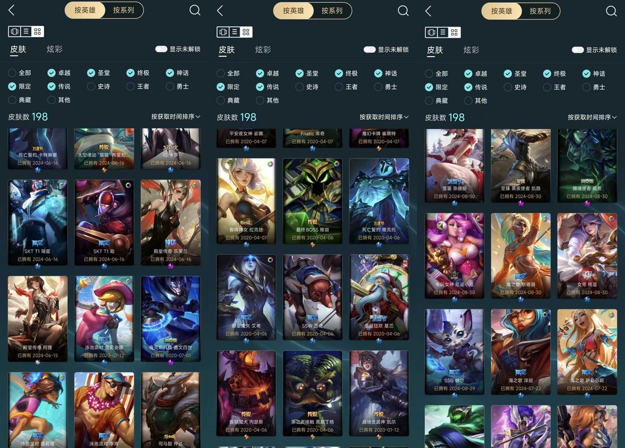Switch to 炫彩 tab in left screen
Viewport: 625px width, 448px height.
(x=54, y=49)
